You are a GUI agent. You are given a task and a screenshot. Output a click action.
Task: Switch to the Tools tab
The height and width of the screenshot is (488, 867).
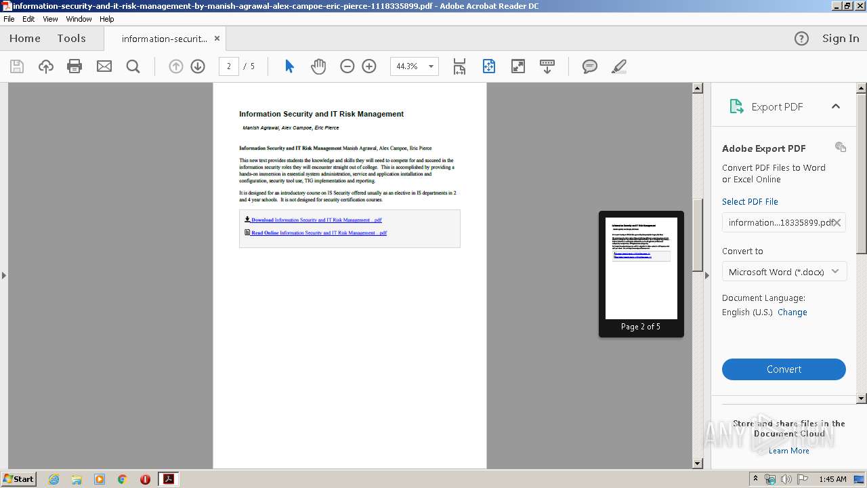pos(72,39)
